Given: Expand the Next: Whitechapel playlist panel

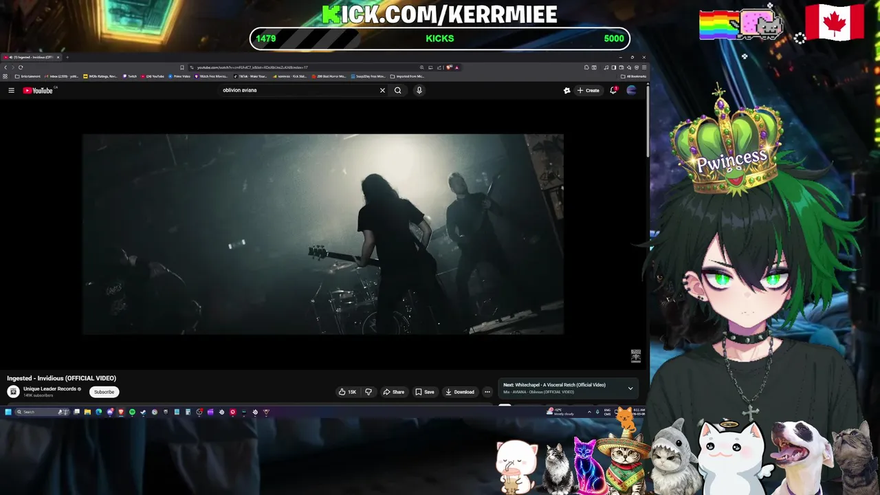Looking at the screenshot, I should 630,388.
